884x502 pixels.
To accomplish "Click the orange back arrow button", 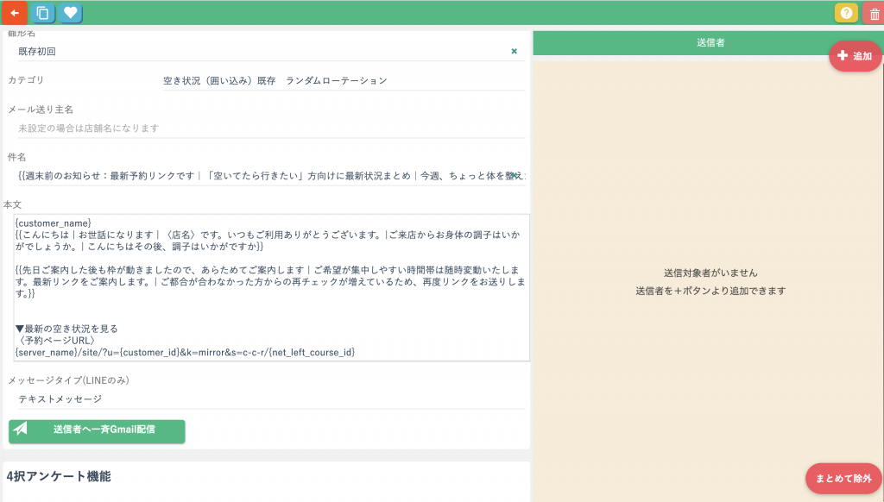I will pyautogui.click(x=14, y=13).
